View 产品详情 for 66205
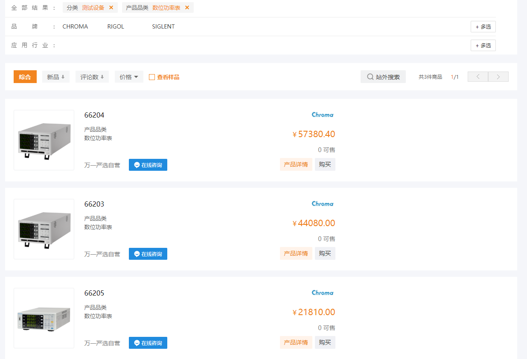The height and width of the screenshot is (359, 527). click(296, 342)
